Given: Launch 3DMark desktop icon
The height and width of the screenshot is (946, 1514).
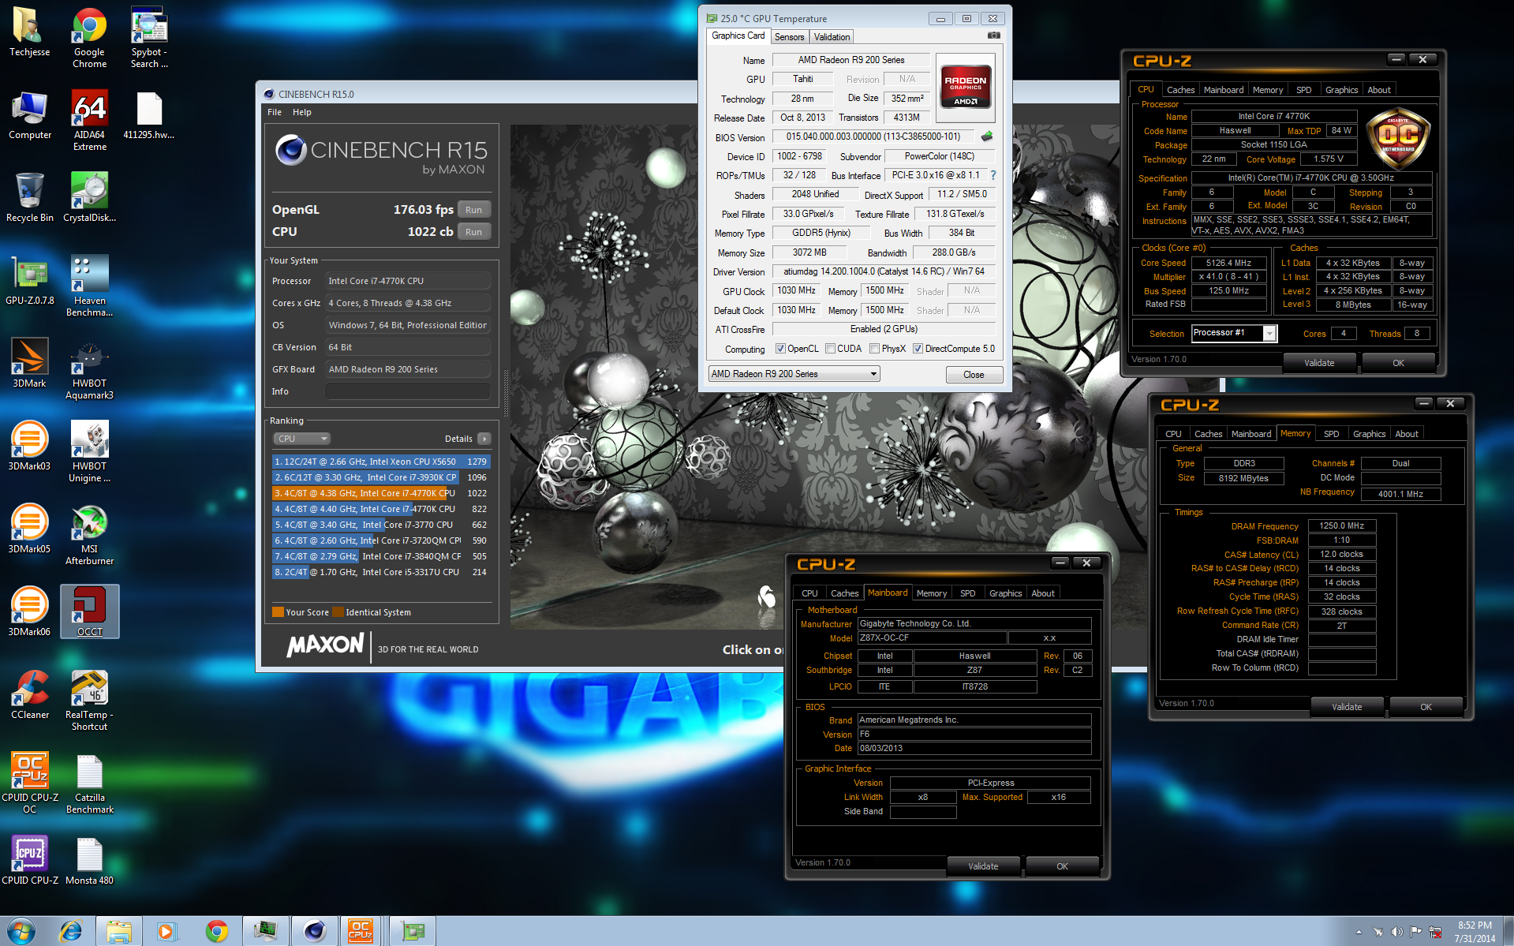Looking at the screenshot, I should 30,364.
